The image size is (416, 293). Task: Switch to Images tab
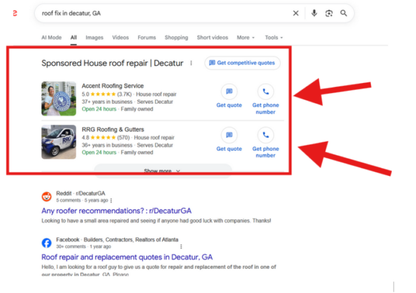(x=94, y=37)
